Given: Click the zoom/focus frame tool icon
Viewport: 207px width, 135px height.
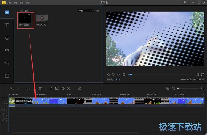Looking at the screenshot, I should (x=57, y=88).
